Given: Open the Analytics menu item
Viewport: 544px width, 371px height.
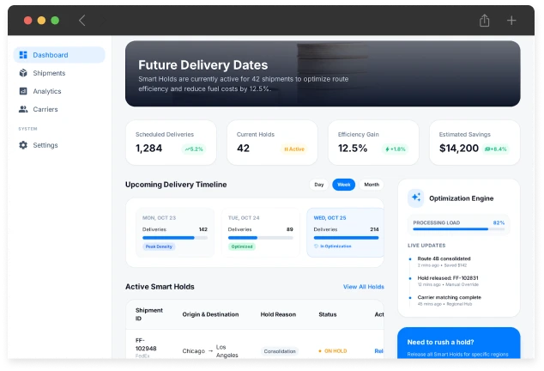Looking at the screenshot, I should coord(59,91).
